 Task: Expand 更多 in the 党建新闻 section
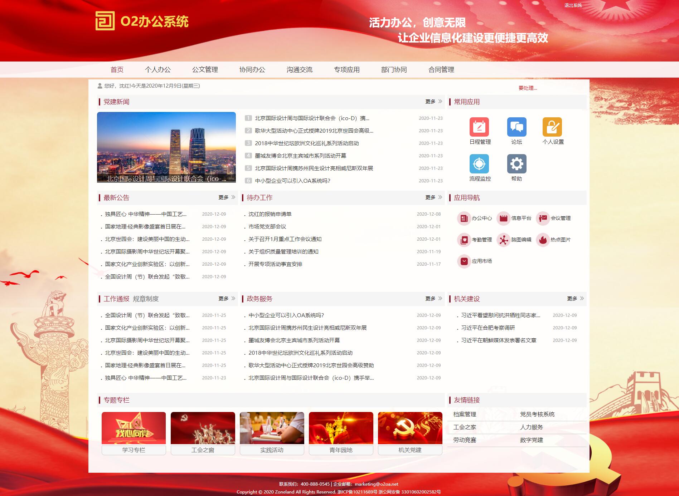[x=433, y=102]
